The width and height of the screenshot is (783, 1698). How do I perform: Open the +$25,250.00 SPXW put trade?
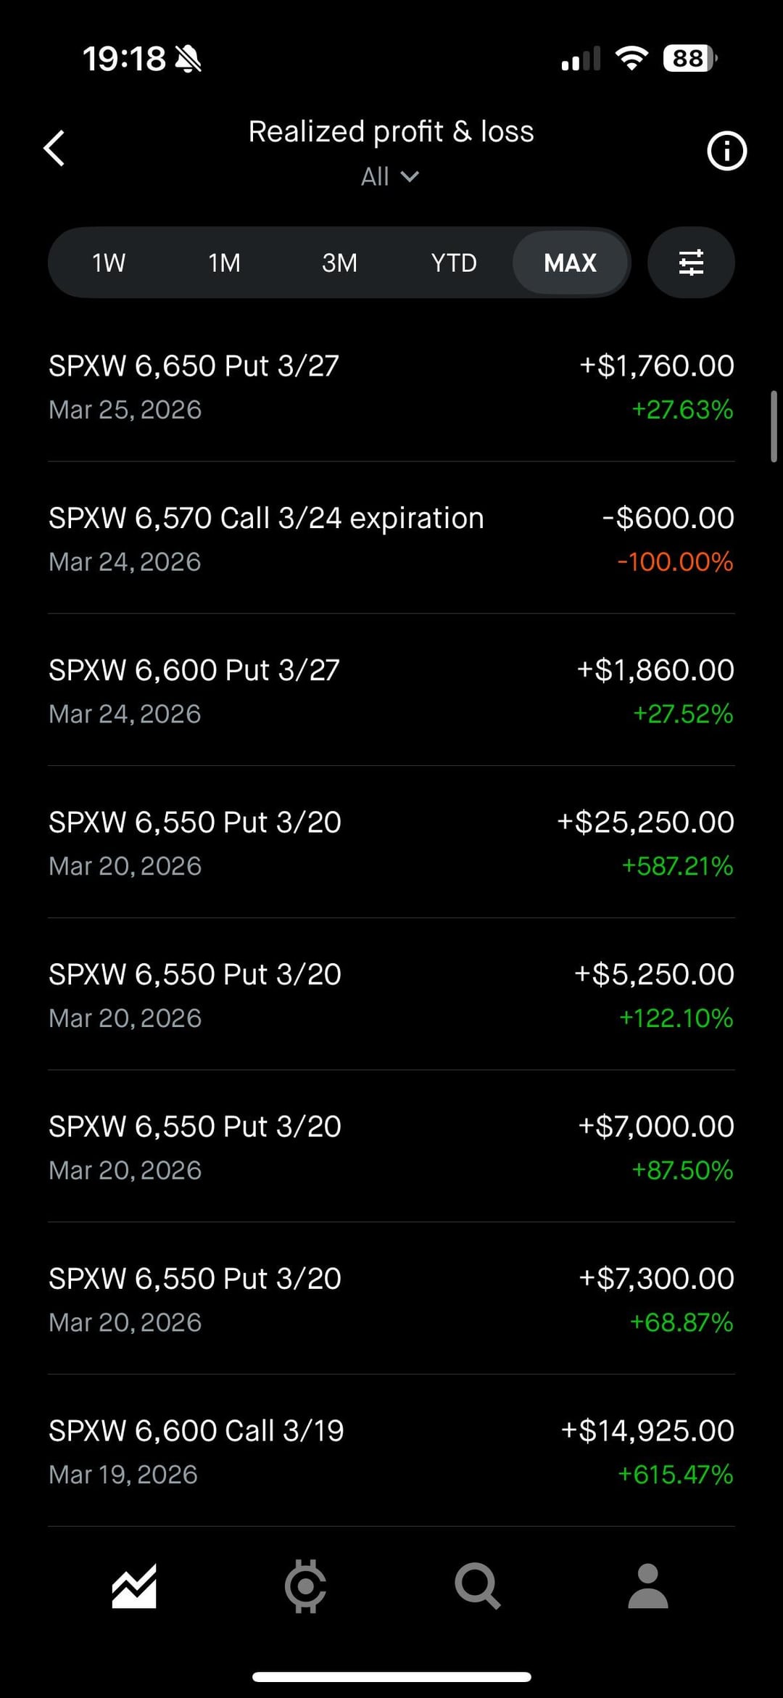(391, 843)
